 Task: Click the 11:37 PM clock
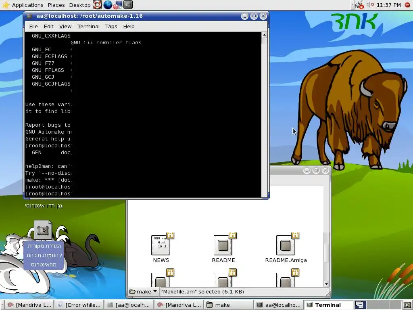click(x=388, y=5)
